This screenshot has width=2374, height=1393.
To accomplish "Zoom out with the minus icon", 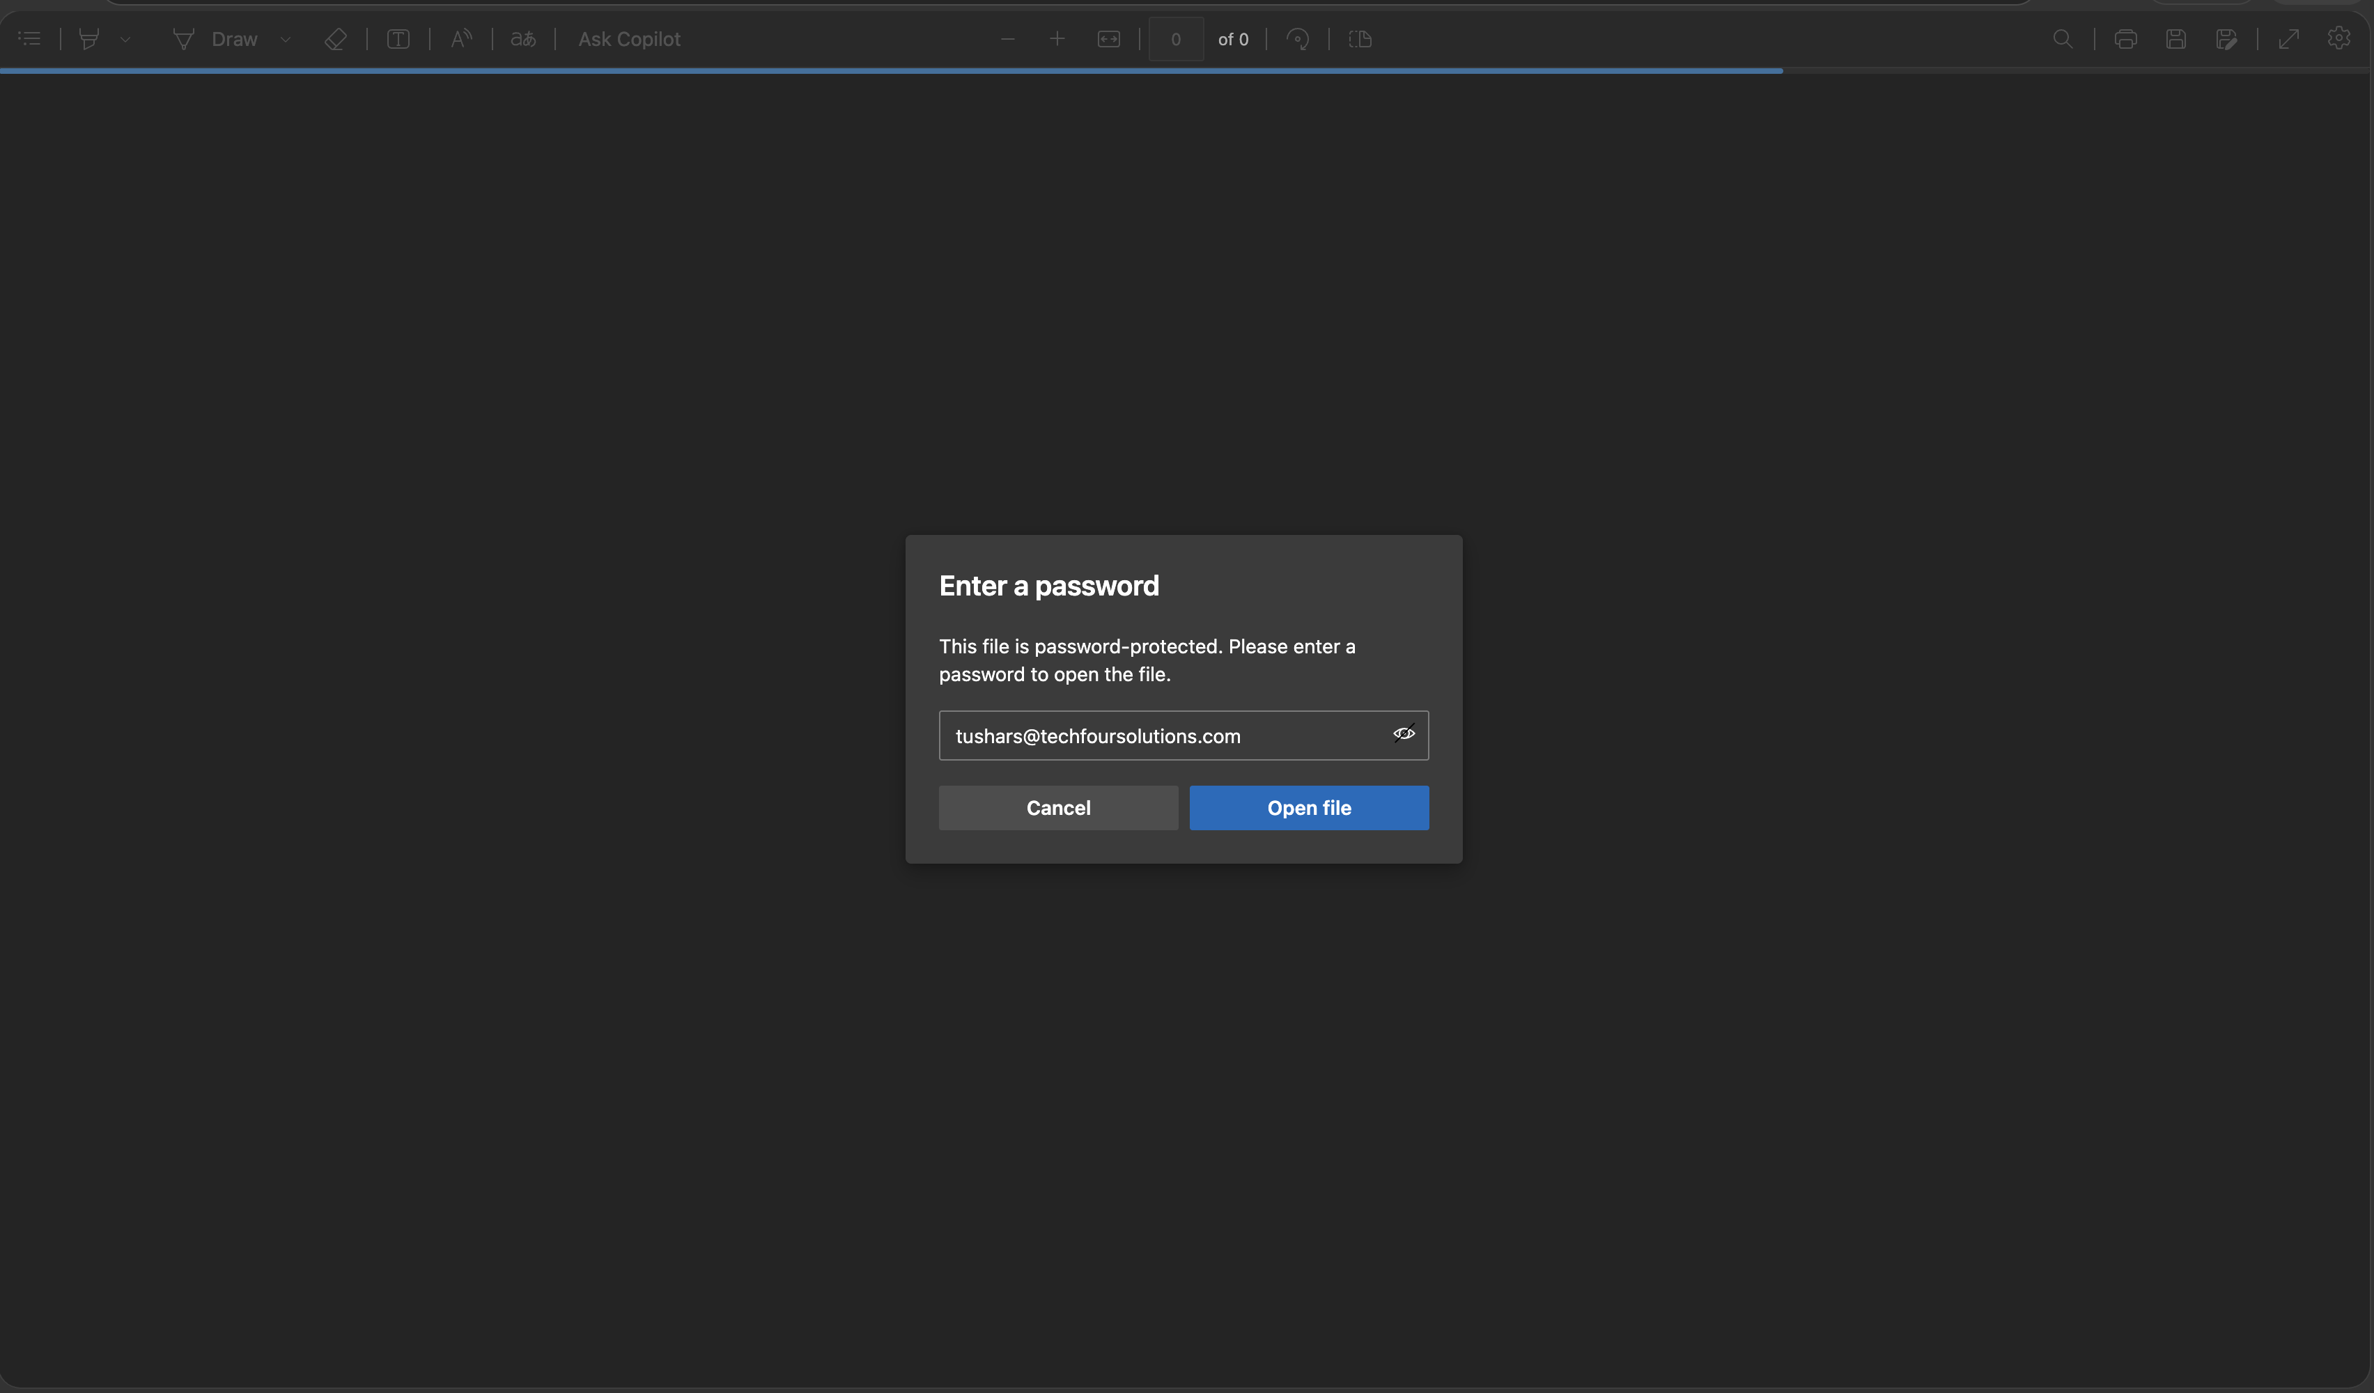I will 1008,38.
